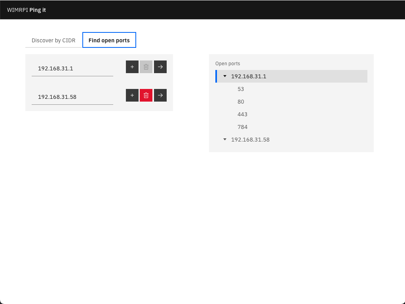Select the Find open ports tab
This screenshot has width=405, height=304.
(109, 40)
